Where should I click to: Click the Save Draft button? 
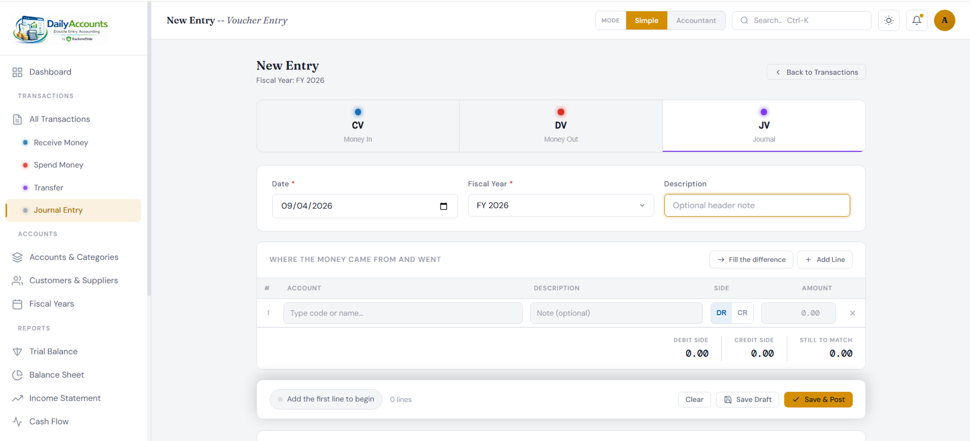click(x=747, y=399)
